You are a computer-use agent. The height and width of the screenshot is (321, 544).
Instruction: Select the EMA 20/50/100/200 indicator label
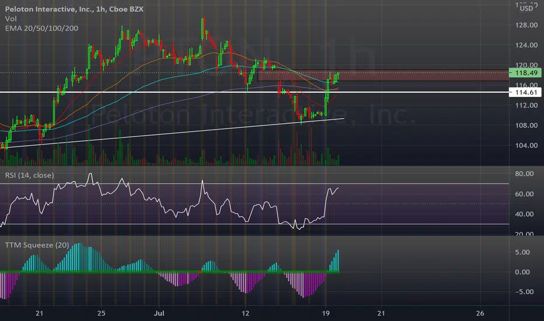pos(41,29)
